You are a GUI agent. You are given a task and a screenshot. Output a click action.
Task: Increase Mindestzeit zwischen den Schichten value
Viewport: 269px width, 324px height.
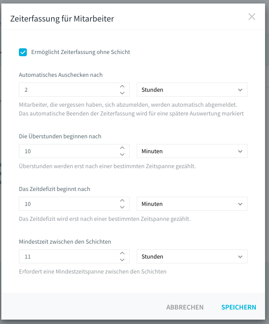click(122, 253)
